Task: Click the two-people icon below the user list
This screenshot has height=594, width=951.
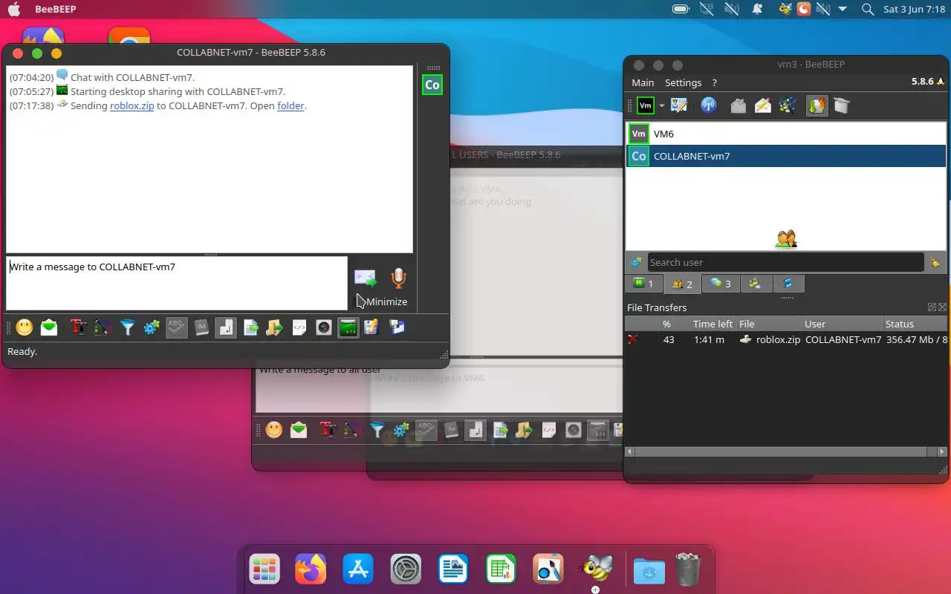Action: 786,239
